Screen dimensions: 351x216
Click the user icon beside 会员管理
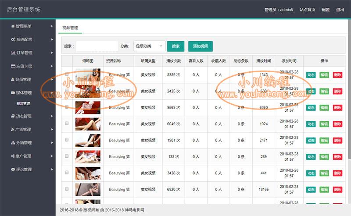(x=13, y=79)
